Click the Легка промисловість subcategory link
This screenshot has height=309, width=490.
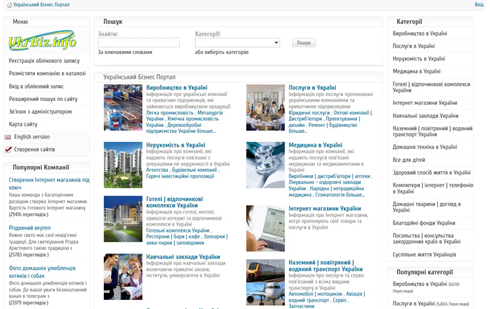point(170,113)
